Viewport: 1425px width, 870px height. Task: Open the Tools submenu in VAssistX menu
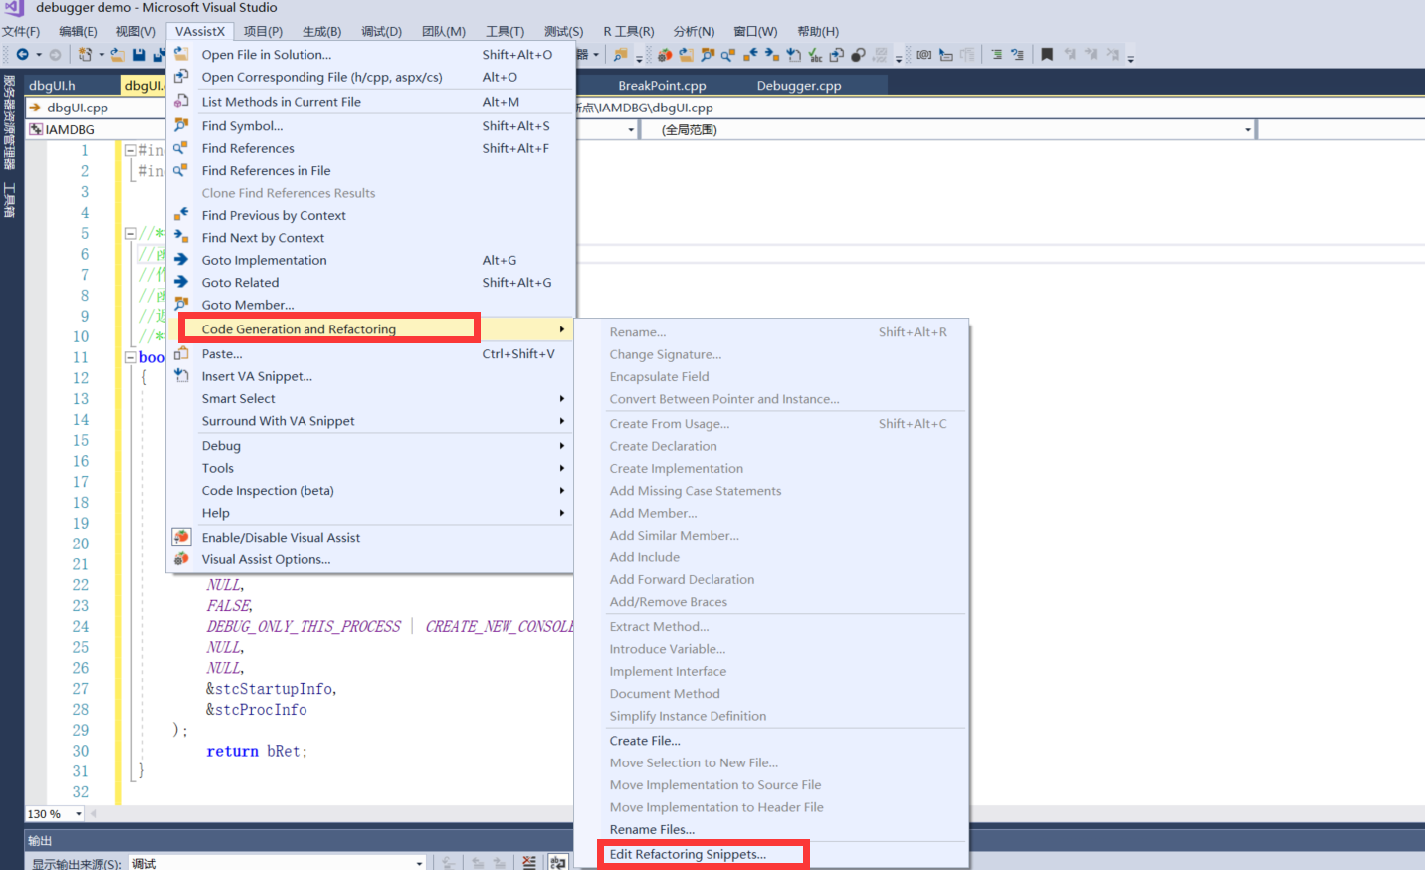370,468
